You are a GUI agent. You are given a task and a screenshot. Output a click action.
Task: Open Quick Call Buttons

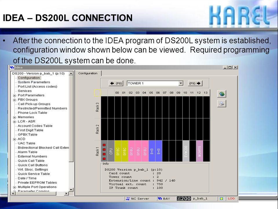[x=33, y=165]
